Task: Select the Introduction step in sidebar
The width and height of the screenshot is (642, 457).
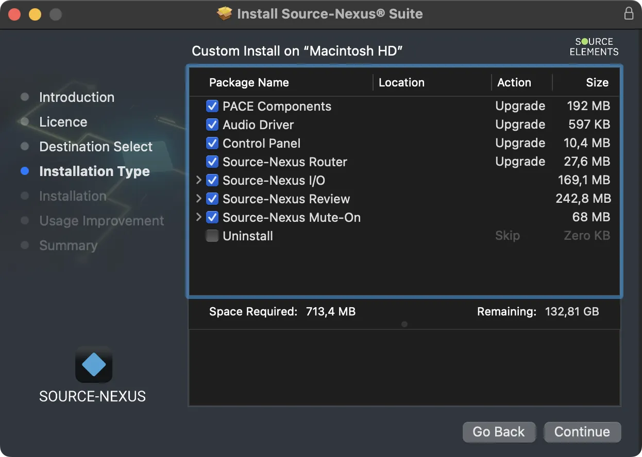Action: click(77, 97)
